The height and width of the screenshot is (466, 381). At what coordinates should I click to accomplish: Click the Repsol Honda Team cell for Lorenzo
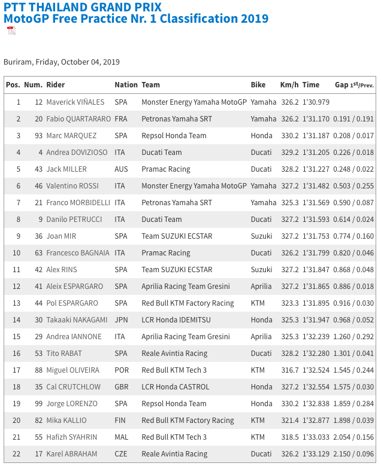coord(174,404)
